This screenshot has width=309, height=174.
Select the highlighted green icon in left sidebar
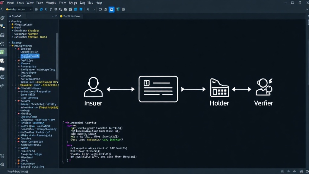(2, 52)
